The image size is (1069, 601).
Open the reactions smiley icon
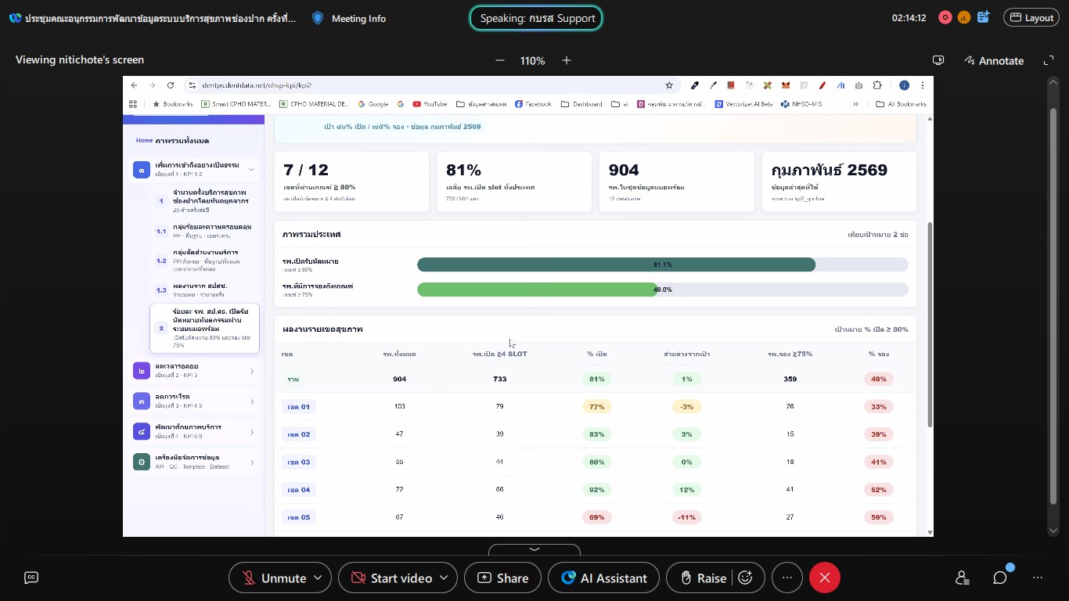[x=746, y=578]
